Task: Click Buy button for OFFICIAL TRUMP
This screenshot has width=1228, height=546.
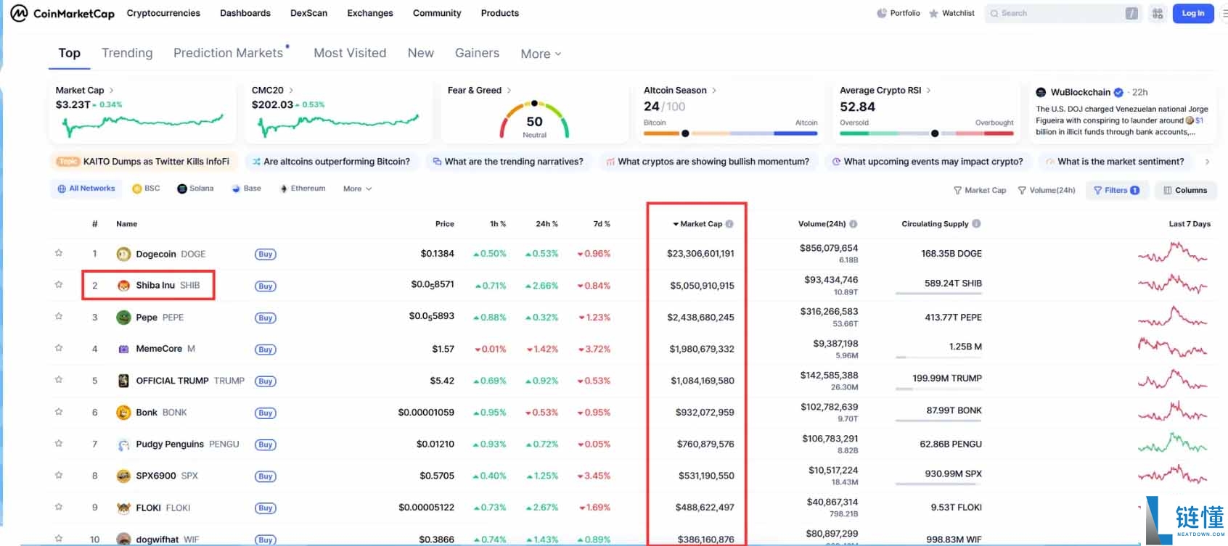Action: [x=266, y=381]
